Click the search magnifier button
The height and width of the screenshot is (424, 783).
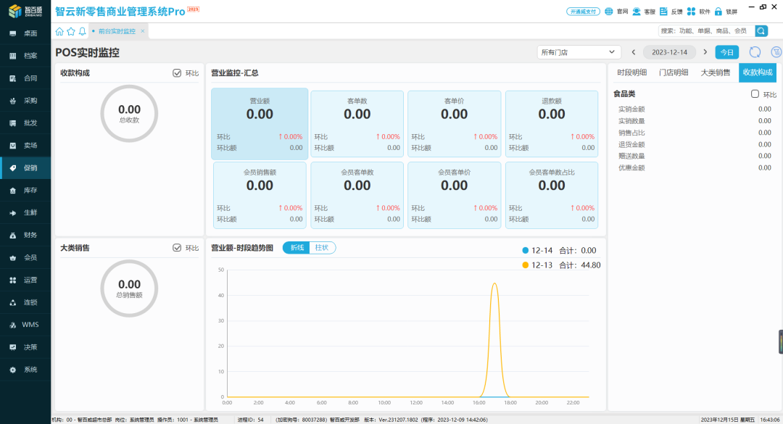pyautogui.click(x=761, y=30)
